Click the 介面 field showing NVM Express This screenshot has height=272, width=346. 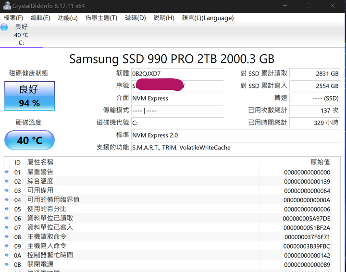tap(177, 98)
